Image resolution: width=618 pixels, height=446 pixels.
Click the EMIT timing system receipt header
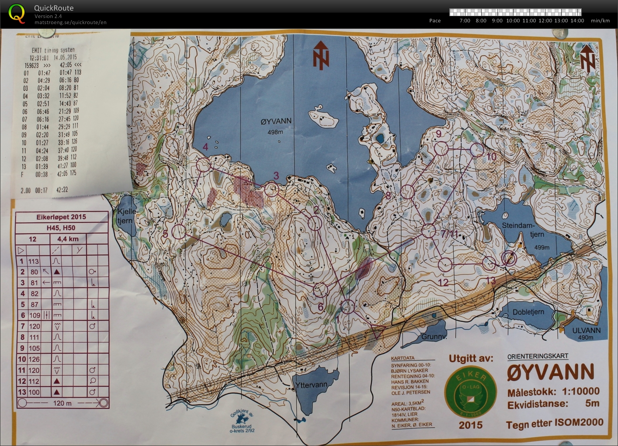(x=54, y=50)
